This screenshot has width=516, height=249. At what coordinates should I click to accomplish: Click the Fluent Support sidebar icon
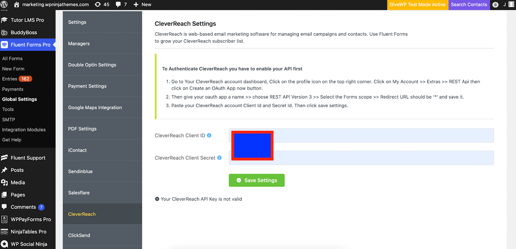pyautogui.click(x=4, y=158)
